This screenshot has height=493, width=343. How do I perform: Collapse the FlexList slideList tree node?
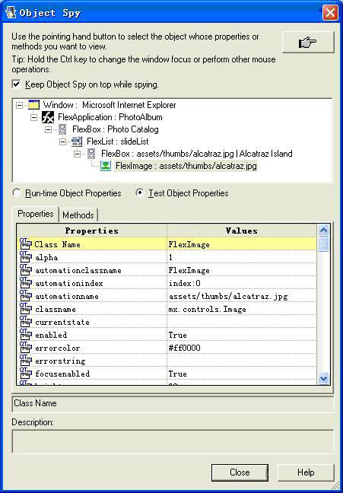[x=63, y=142]
